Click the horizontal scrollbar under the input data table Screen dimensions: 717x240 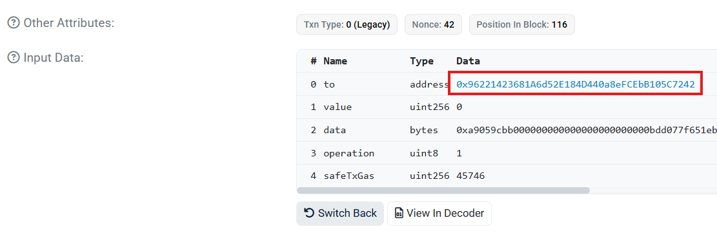(x=443, y=190)
